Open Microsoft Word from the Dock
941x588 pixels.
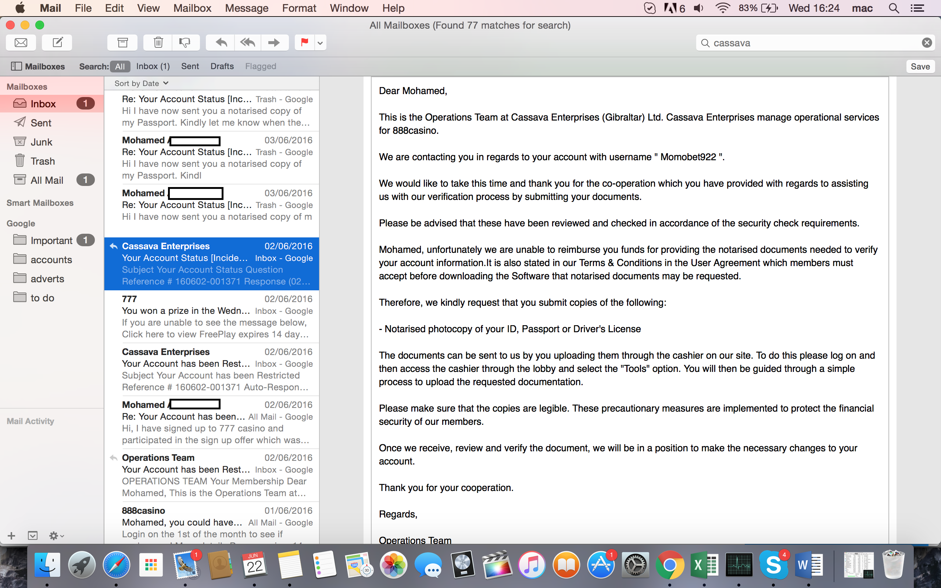click(x=808, y=565)
